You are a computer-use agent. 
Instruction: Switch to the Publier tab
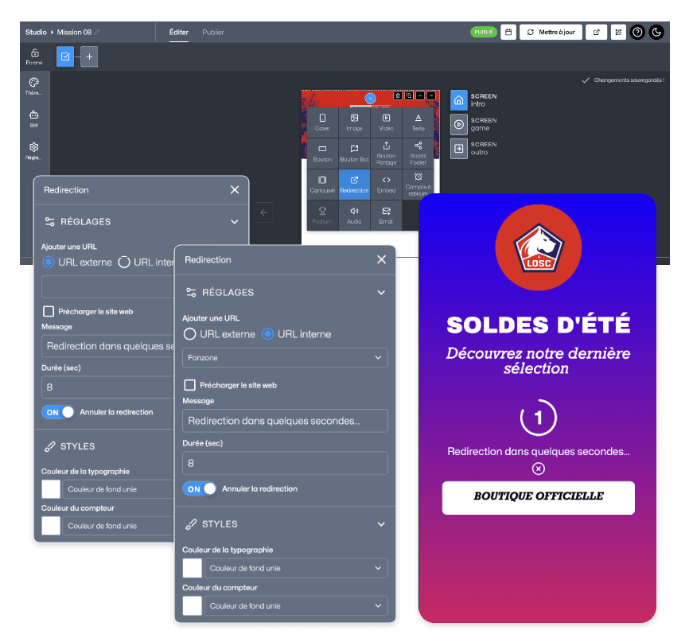pyautogui.click(x=213, y=32)
